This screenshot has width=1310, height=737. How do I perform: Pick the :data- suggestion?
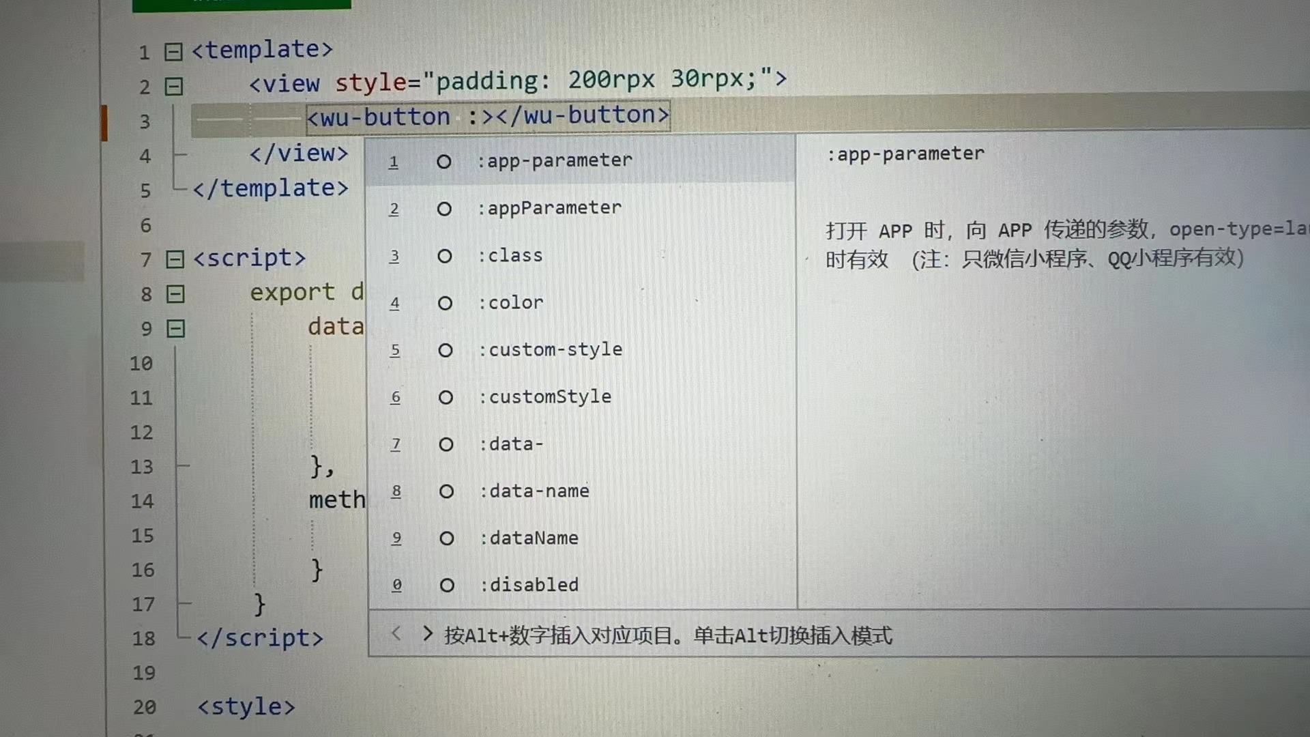581,444
